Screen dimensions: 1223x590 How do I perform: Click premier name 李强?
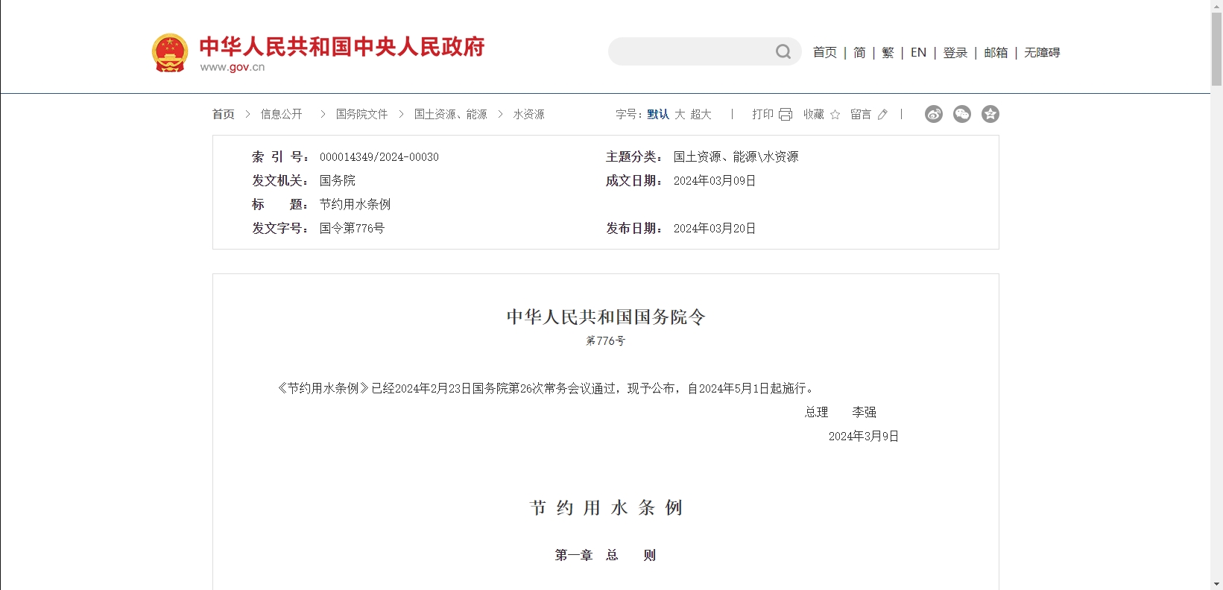click(865, 412)
